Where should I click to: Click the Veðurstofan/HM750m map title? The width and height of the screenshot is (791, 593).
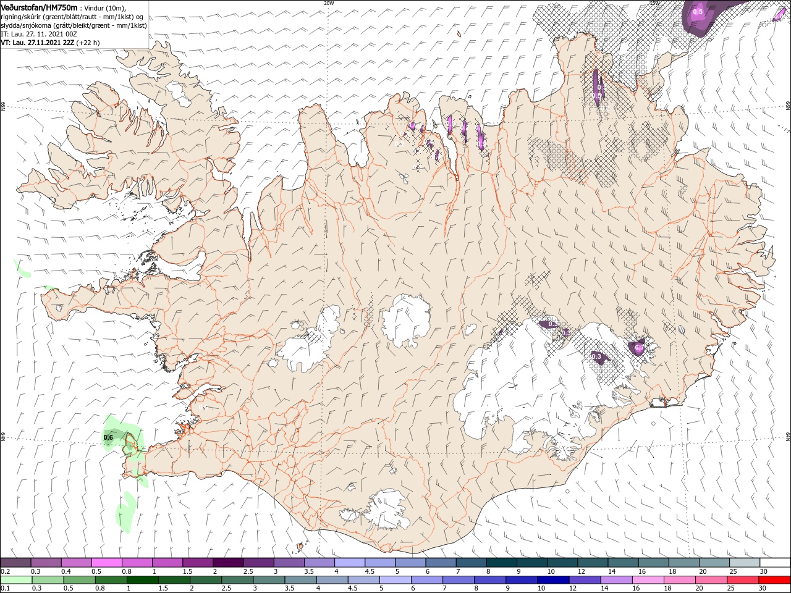point(40,7)
